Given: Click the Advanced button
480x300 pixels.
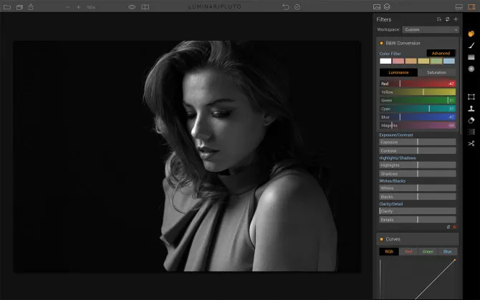Looking at the screenshot, I should click(441, 53).
